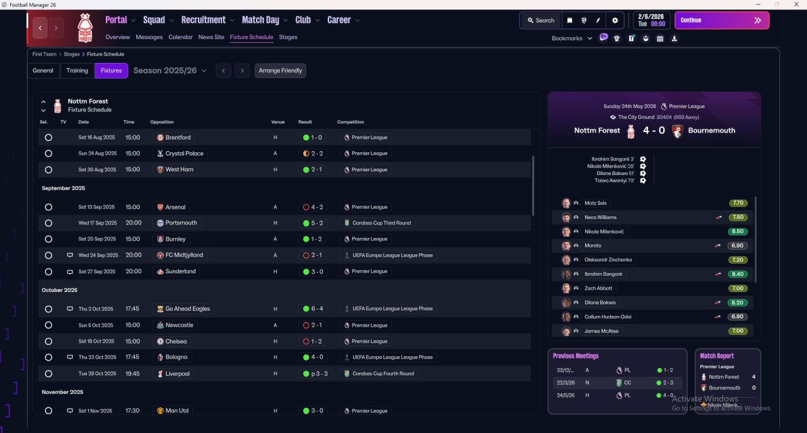This screenshot has width=807, height=433.
Task: Click the club badge icon beside the bookmark icon
Action: (x=584, y=20)
